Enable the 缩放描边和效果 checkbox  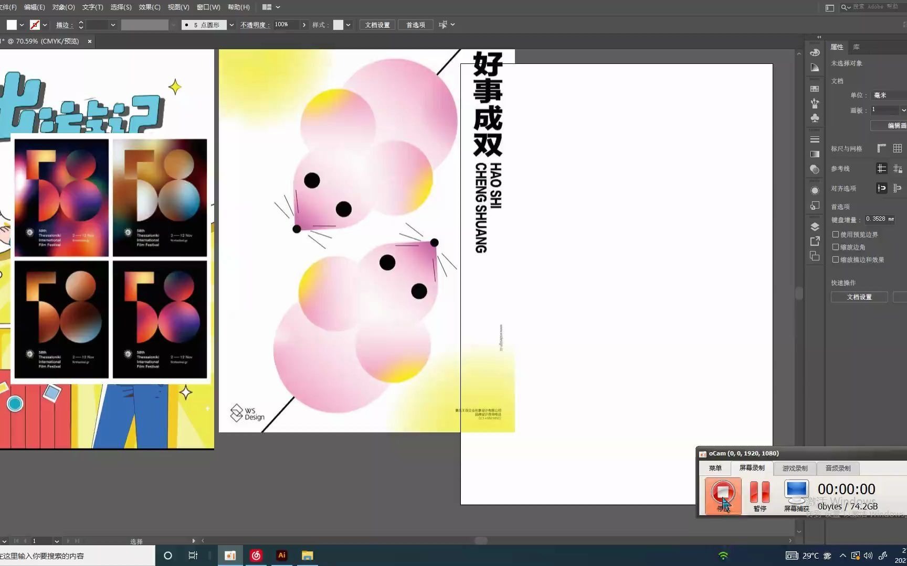tap(836, 259)
